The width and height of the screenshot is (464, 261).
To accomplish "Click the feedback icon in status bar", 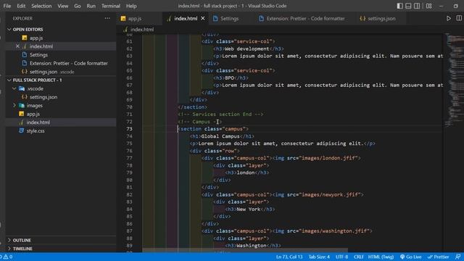I will [457, 257].
